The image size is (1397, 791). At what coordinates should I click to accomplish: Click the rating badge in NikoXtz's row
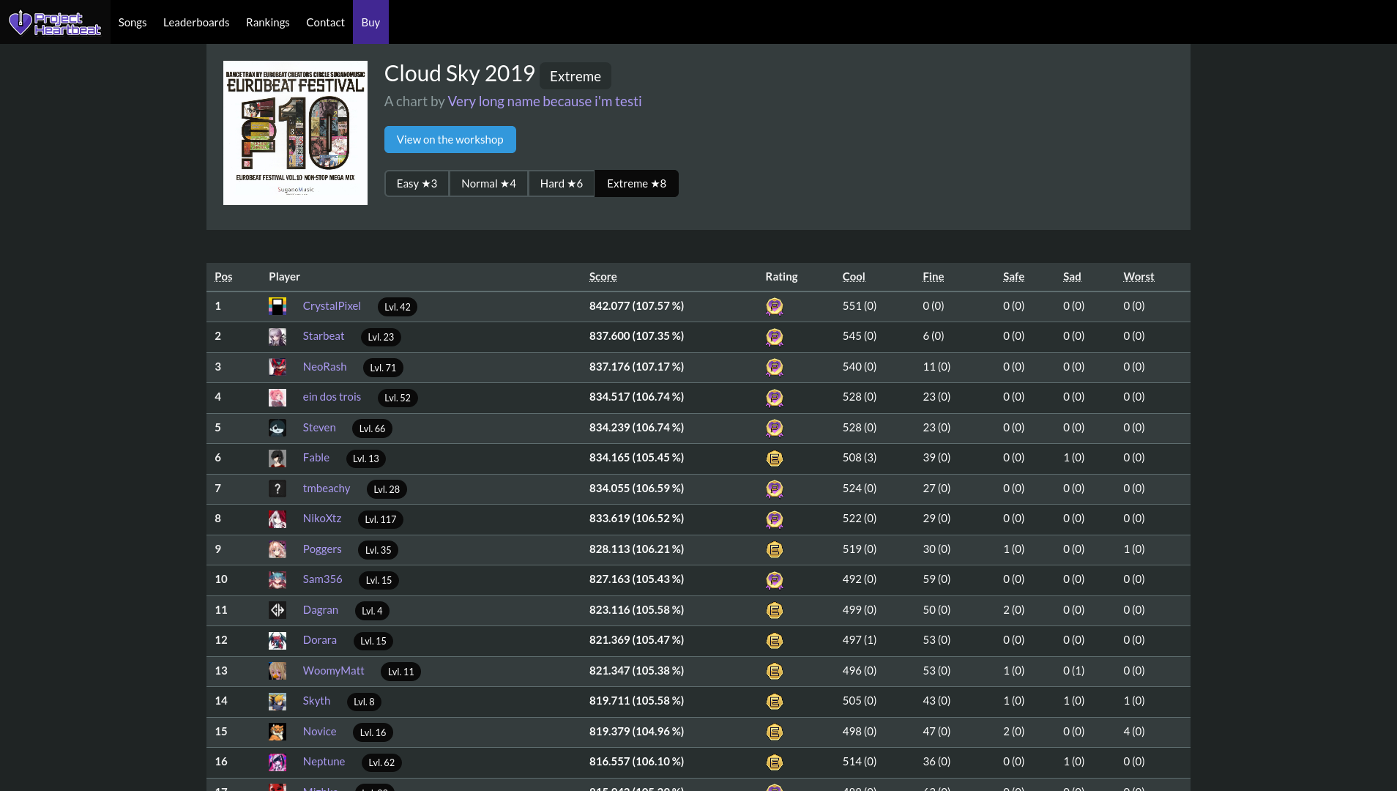point(775,519)
